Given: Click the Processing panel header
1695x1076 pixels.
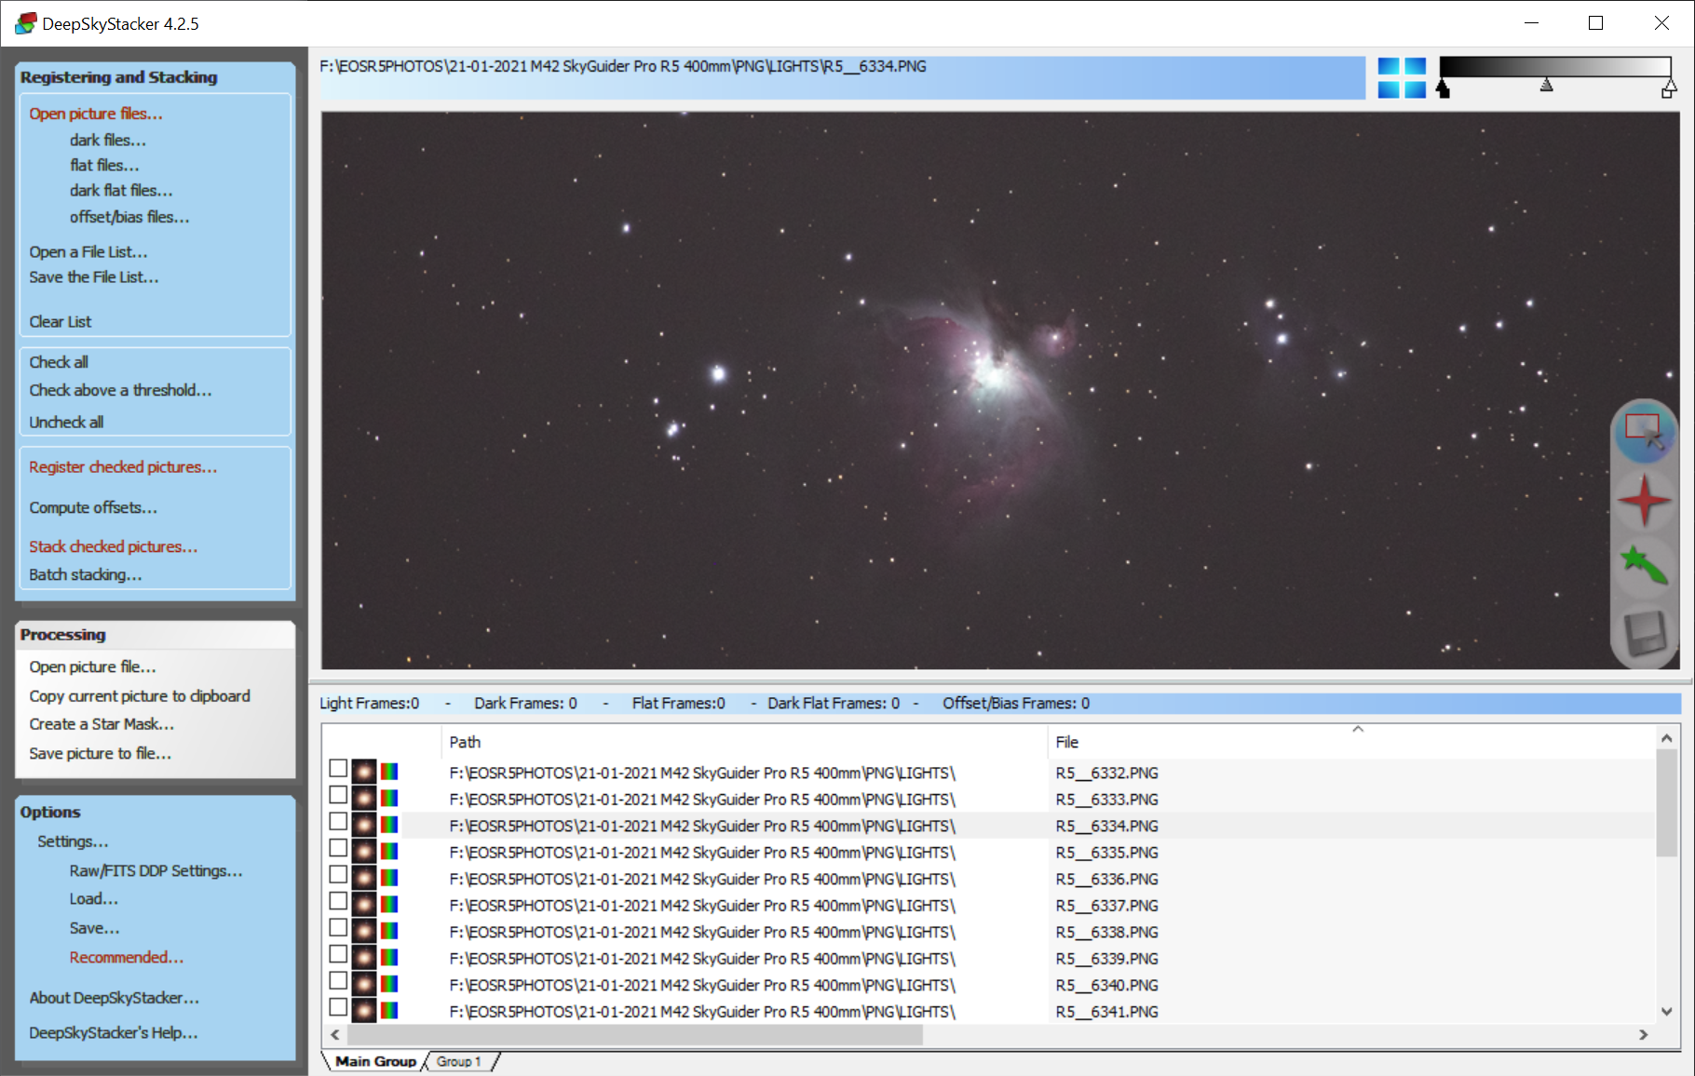Looking at the screenshot, I should [x=156, y=635].
